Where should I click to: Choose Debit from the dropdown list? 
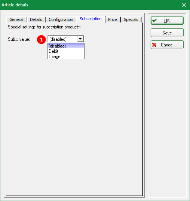click(x=66, y=51)
